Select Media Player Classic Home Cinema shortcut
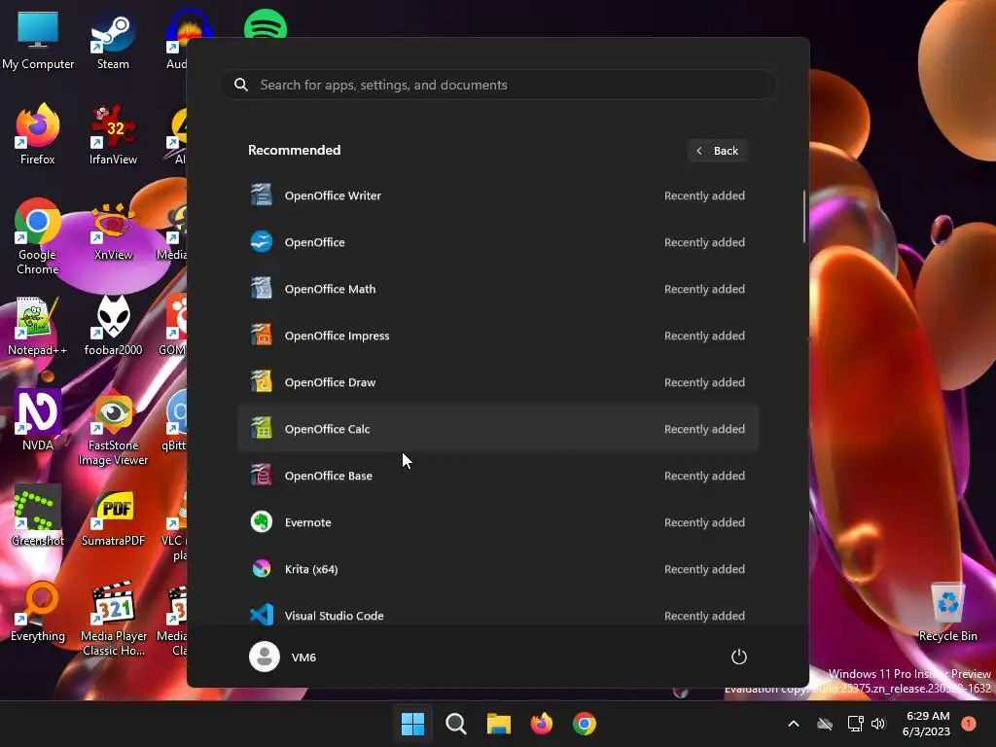Screen dimensions: 996x747 click(113, 620)
